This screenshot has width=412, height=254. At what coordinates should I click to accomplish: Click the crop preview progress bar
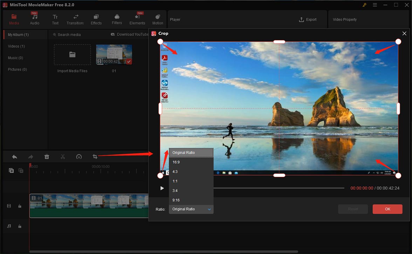tap(279, 188)
